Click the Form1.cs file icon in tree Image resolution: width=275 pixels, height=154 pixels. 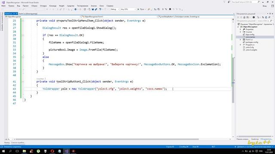[244, 40]
